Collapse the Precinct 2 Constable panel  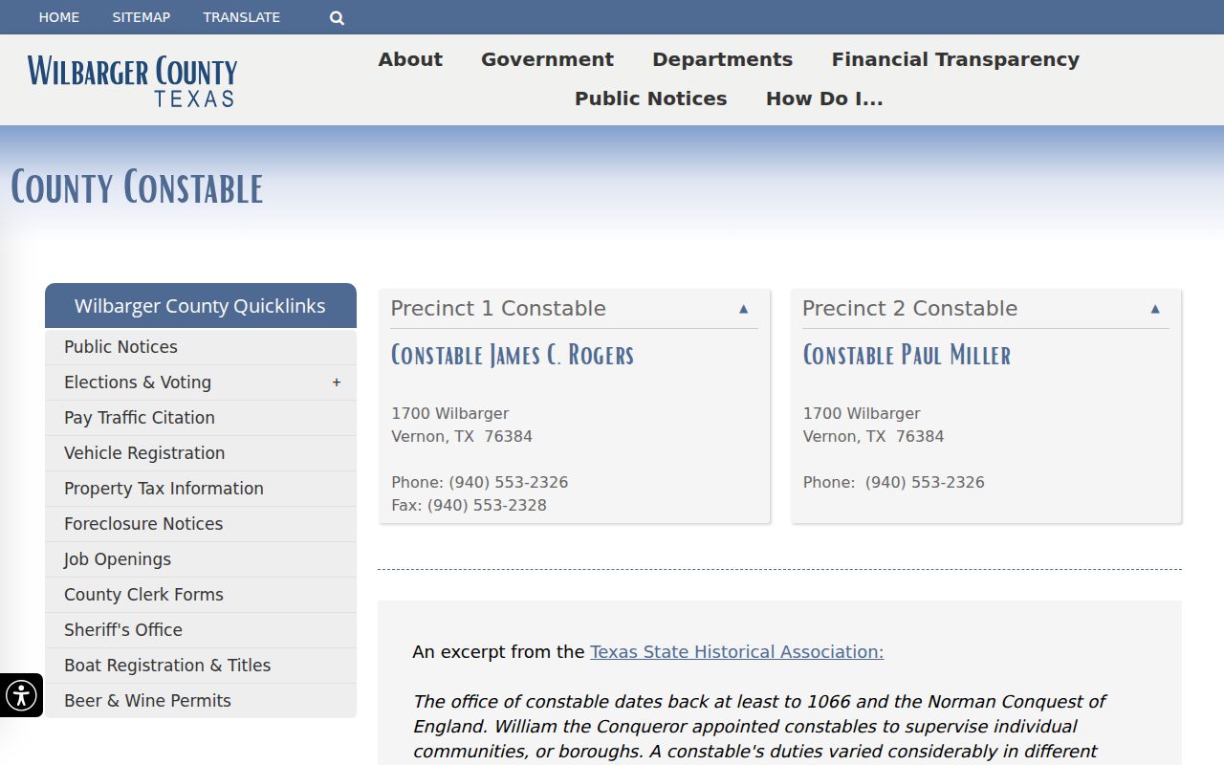pos(1155,309)
